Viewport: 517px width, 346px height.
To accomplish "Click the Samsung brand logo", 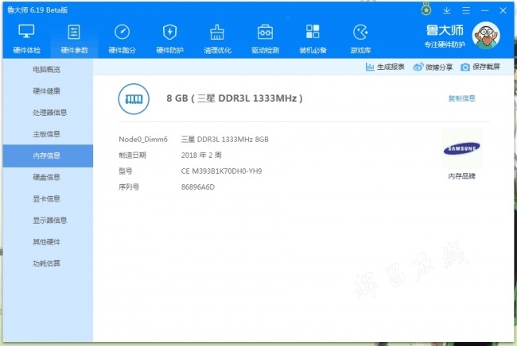I will [461, 148].
